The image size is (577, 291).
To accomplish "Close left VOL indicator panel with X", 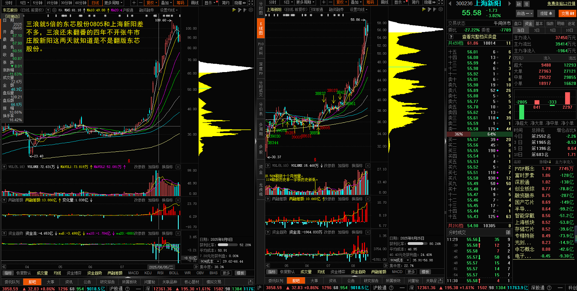I will coord(178,167).
